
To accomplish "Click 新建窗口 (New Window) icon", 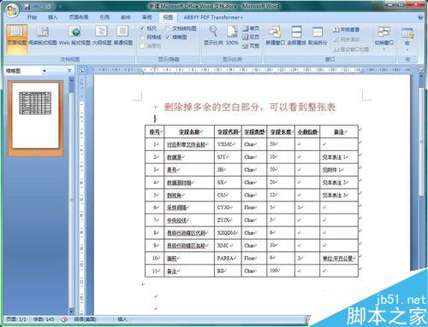I will click(275, 36).
